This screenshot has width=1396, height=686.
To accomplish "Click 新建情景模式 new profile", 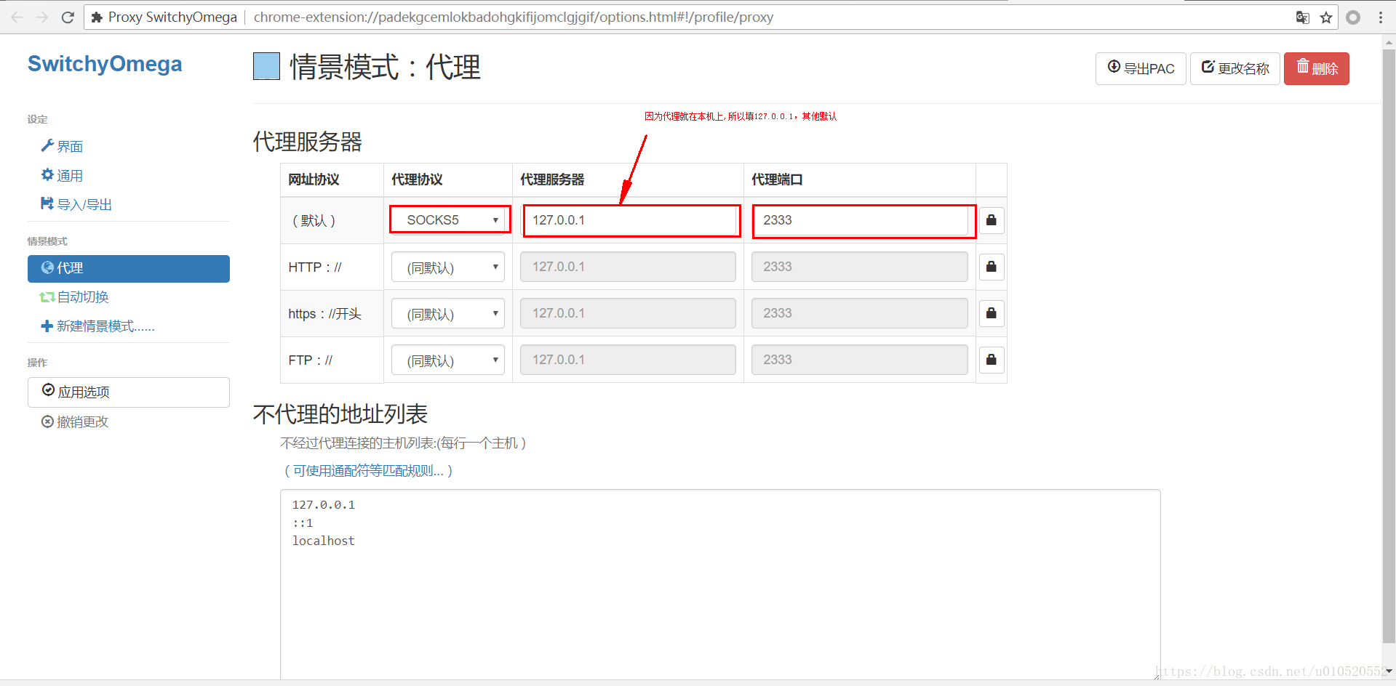I will [98, 326].
